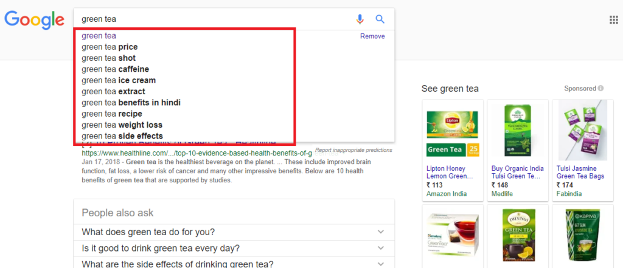Choose suggestion "green tea shot"
Image resolution: width=623 pixels, height=268 pixels.
tap(108, 58)
